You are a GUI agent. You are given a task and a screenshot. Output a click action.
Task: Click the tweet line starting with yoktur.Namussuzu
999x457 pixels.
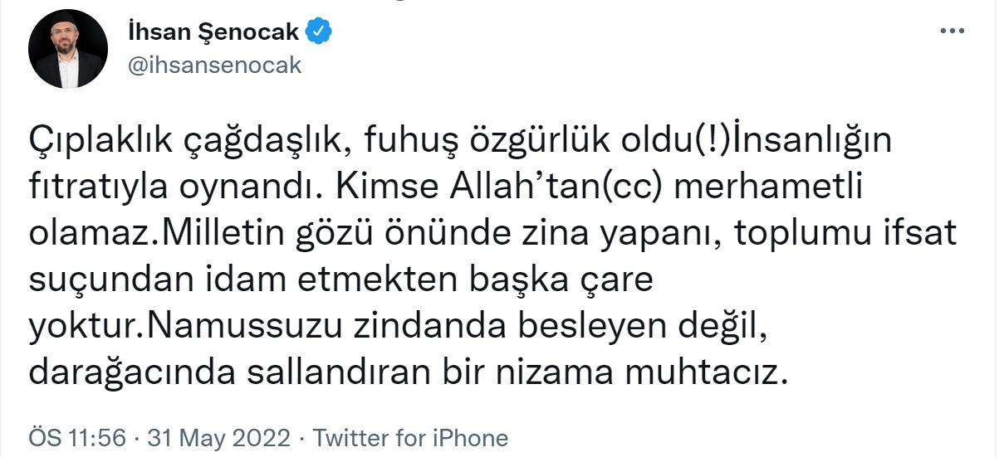point(394,328)
